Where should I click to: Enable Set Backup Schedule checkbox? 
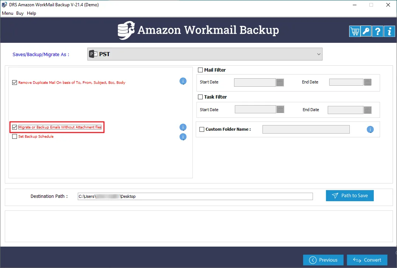pyautogui.click(x=14, y=137)
